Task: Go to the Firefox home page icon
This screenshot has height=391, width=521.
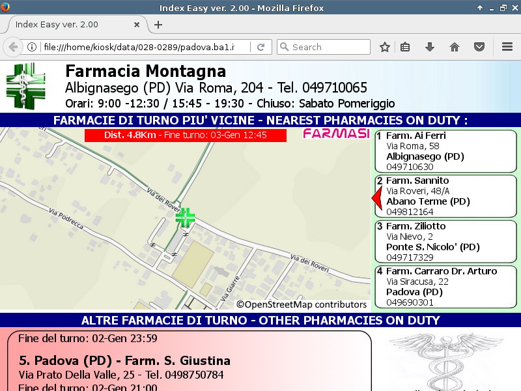Action: 455,47
